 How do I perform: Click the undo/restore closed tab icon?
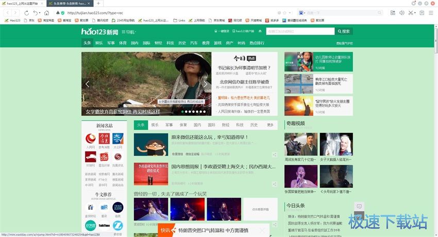click(x=36, y=13)
